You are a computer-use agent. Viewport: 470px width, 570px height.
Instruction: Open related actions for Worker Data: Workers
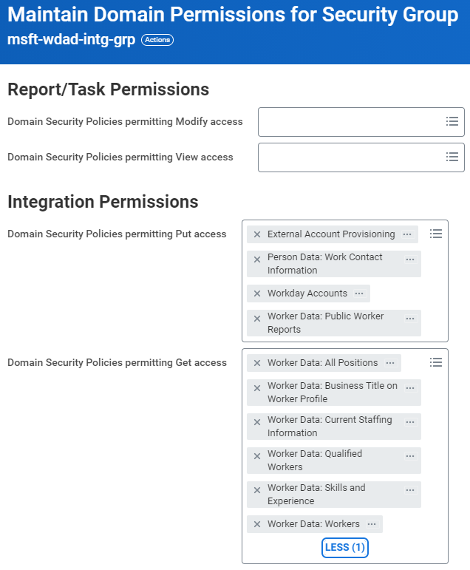pyautogui.click(x=372, y=524)
